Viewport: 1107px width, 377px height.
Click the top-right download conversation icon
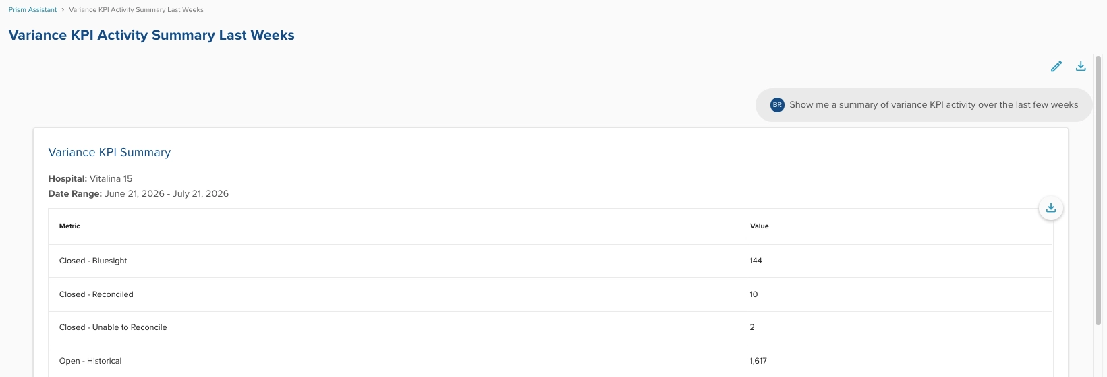tap(1081, 66)
